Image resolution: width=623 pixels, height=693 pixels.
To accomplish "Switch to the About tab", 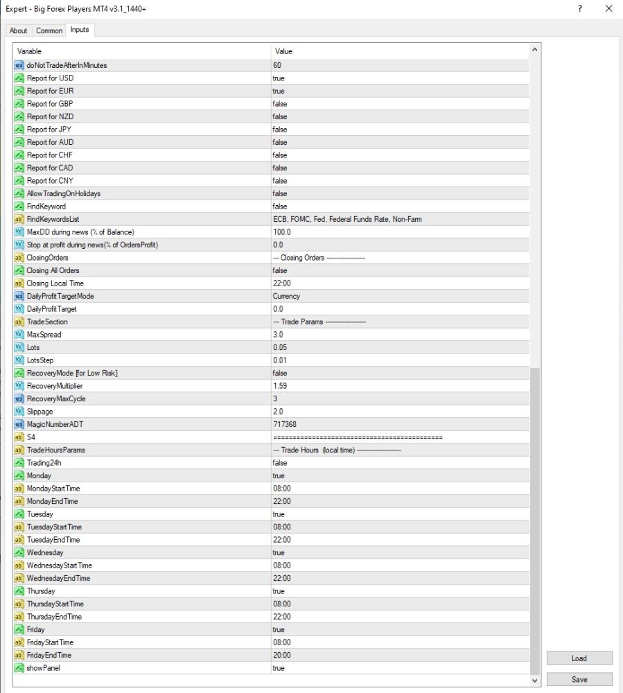I will pos(18,30).
